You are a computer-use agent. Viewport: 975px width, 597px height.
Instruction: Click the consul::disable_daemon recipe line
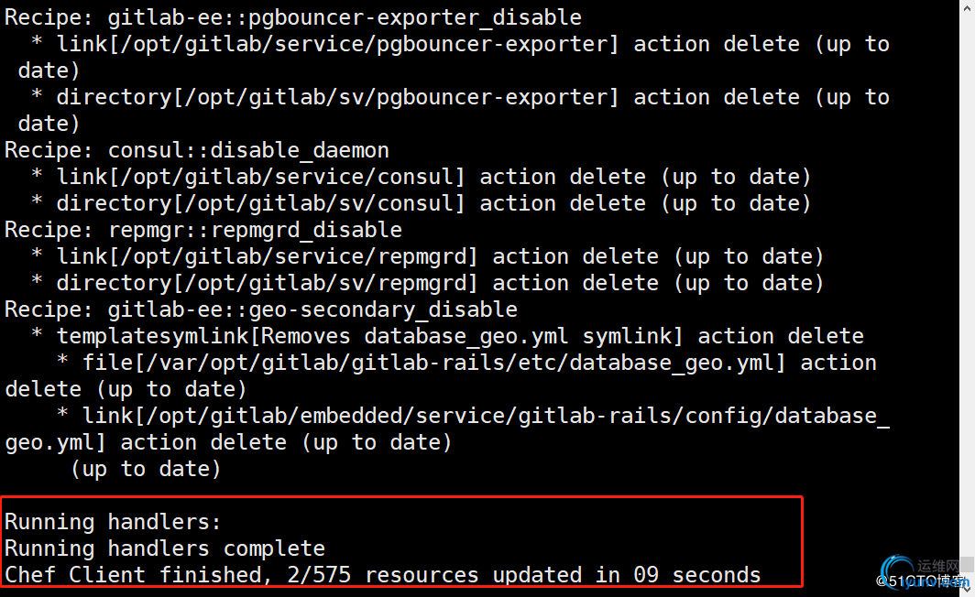pos(197,150)
